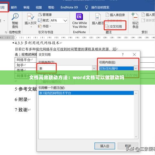The image size is (155, 155).
Task: Click heading 6 附录
Action: click(x=21, y=99)
